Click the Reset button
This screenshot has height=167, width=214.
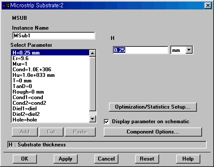tap(147, 159)
